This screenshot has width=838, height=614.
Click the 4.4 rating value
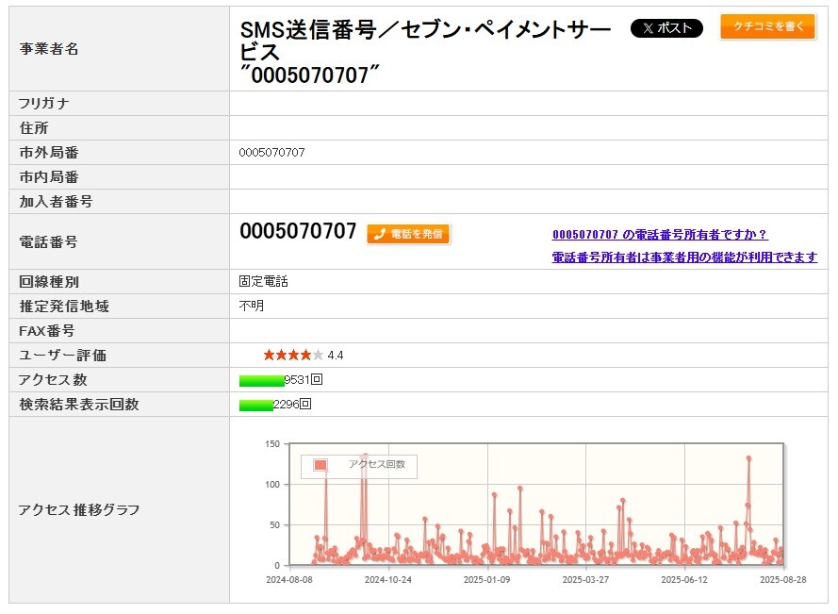[x=335, y=356]
